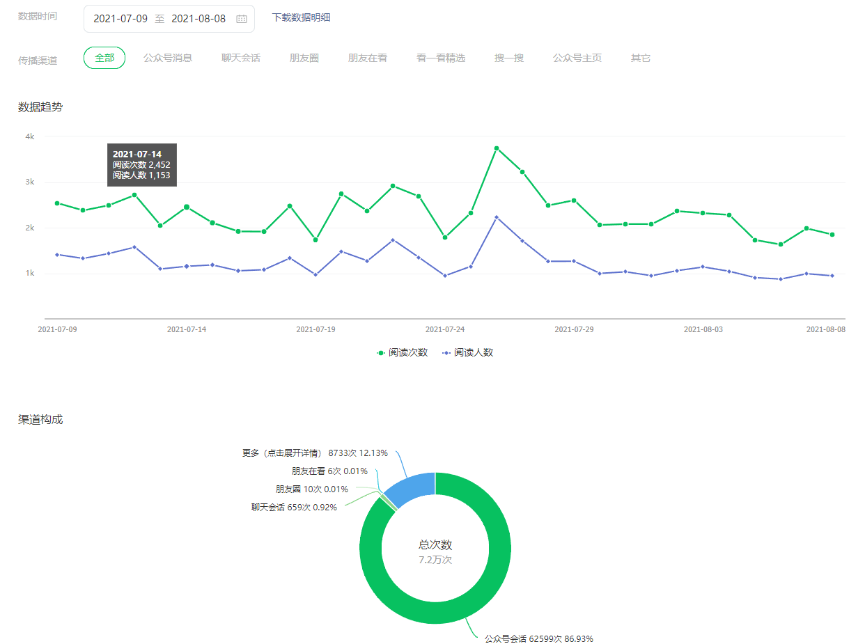
Task: Click the blue 更多 donut segment
Action: point(410,487)
